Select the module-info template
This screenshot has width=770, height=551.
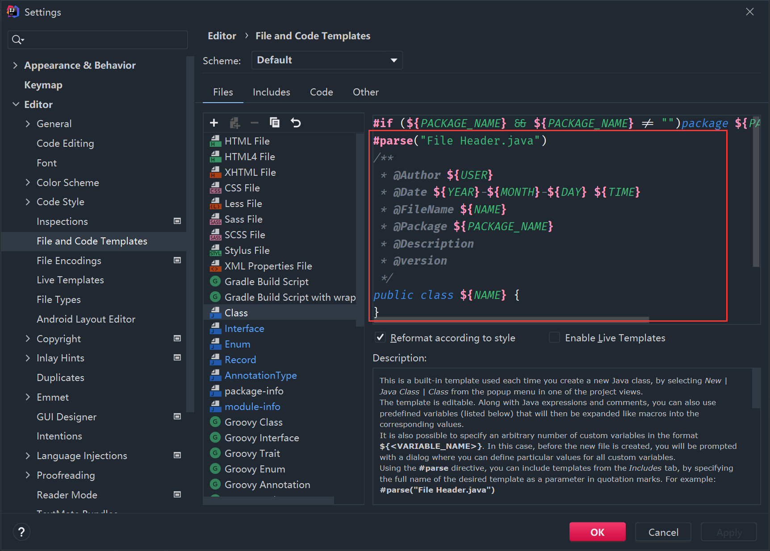(252, 406)
